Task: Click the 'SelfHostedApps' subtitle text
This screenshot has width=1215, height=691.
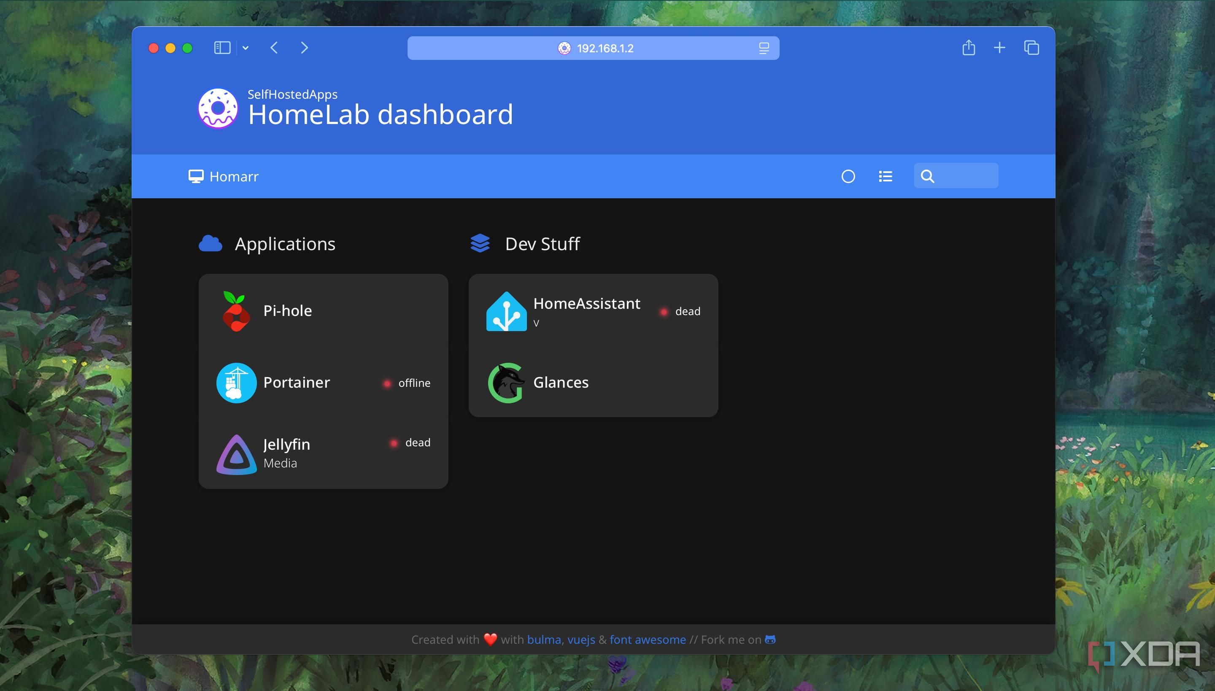Action: pyautogui.click(x=292, y=94)
